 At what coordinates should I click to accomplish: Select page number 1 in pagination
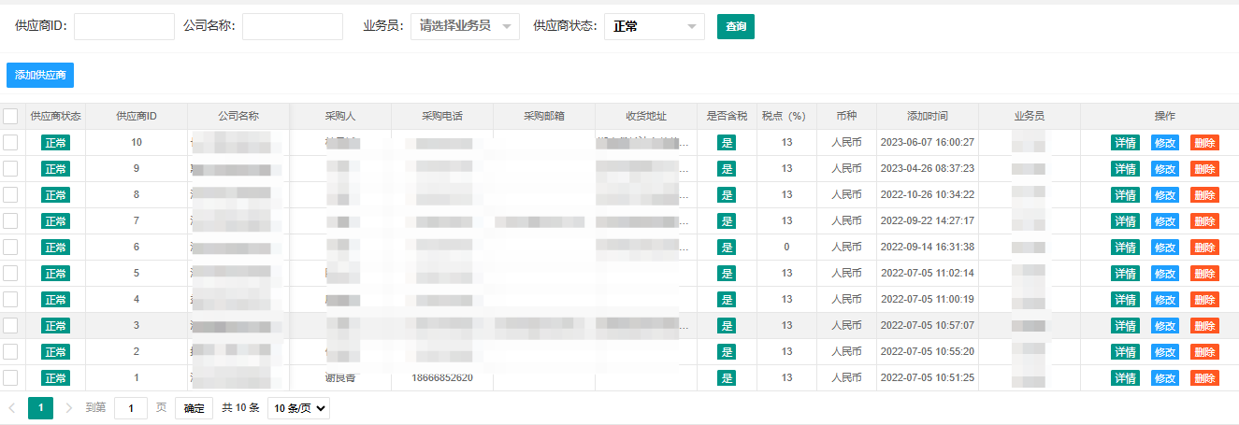point(40,408)
